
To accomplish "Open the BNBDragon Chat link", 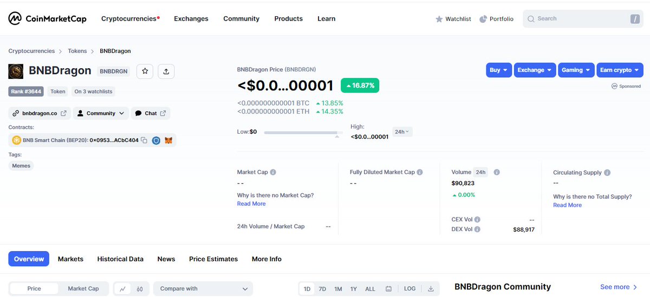I will click(x=151, y=113).
